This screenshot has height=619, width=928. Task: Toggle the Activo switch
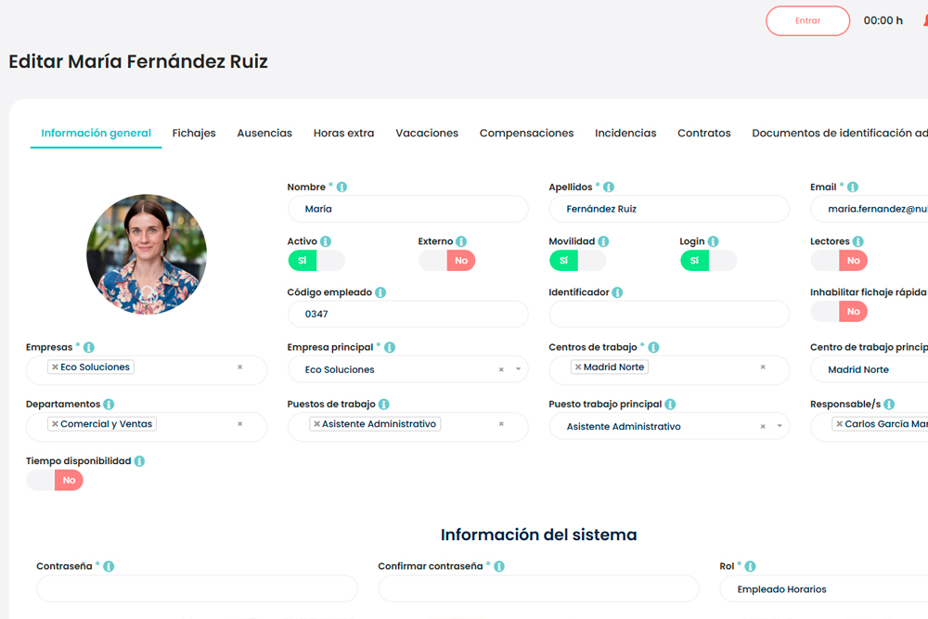click(x=316, y=261)
